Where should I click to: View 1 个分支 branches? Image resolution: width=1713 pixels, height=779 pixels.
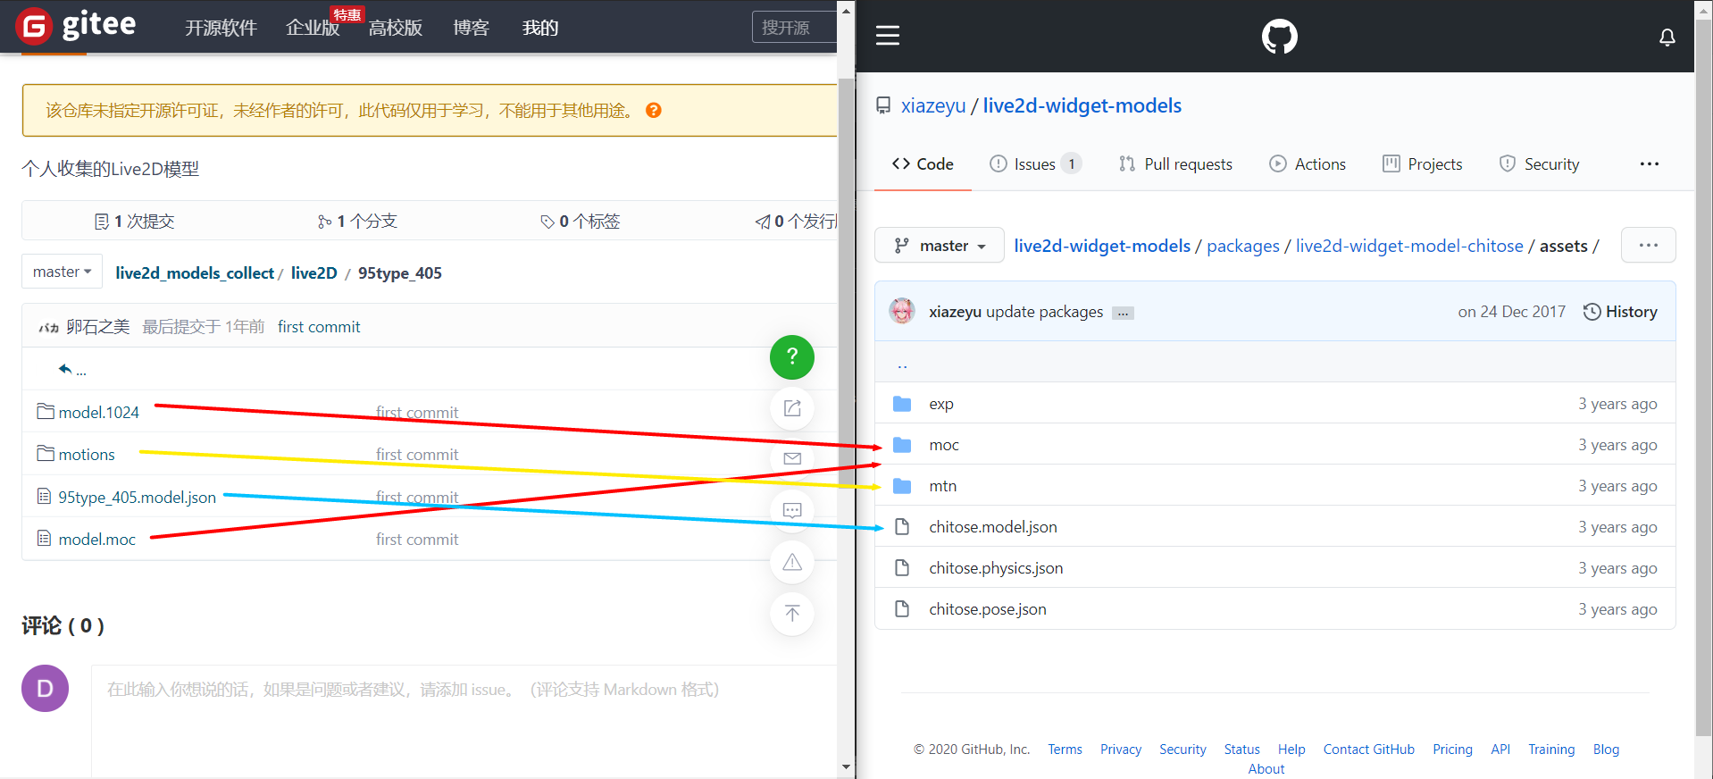tap(357, 221)
